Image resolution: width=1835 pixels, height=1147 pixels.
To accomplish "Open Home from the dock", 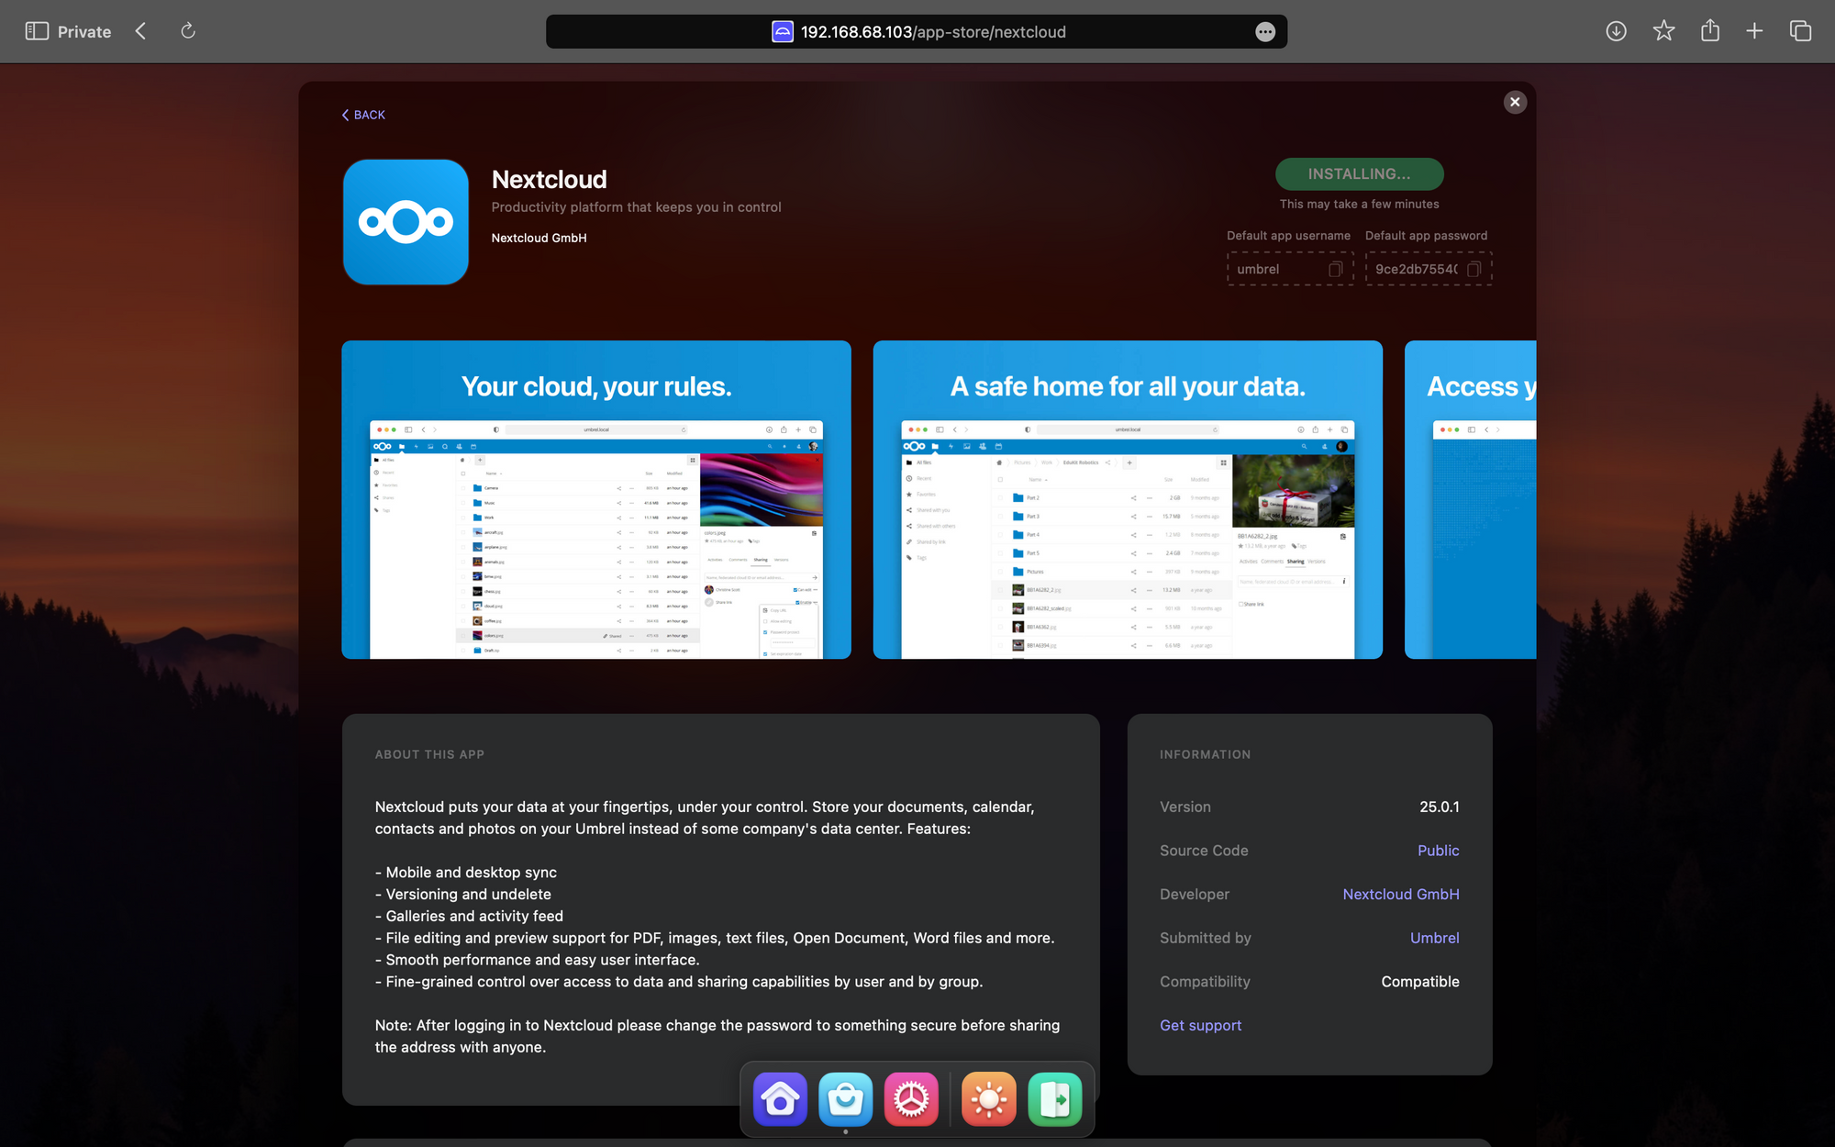I will [780, 1098].
